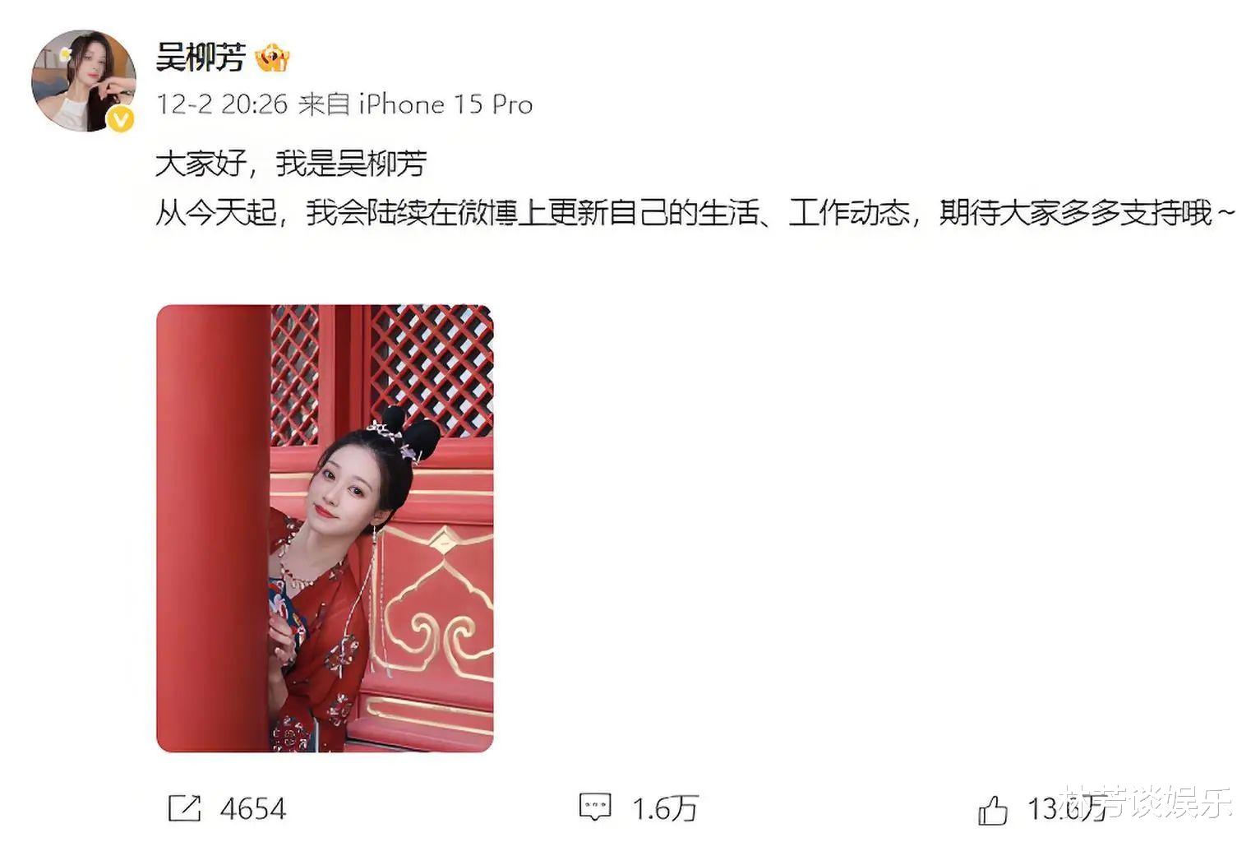The height and width of the screenshot is (842, 1251).
Task: Click the second line of post text
Action: click(x=695, y=213)
